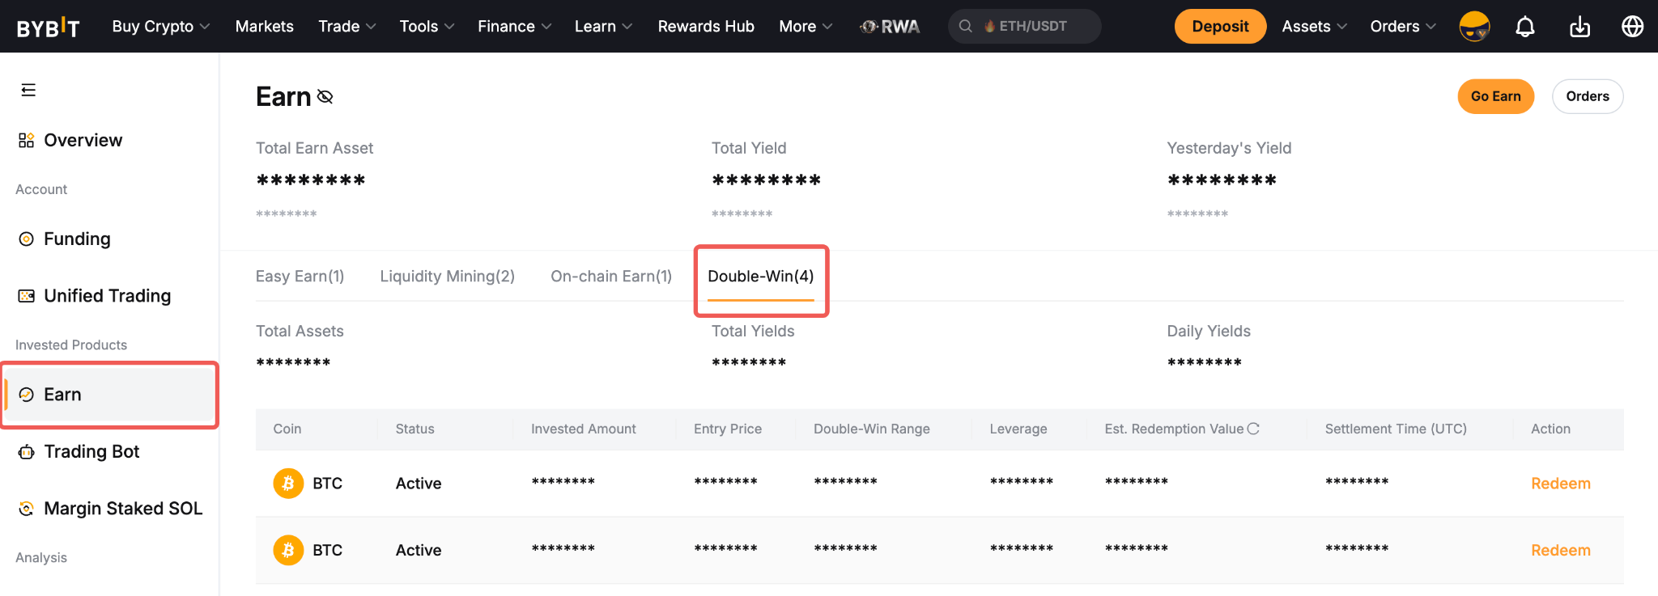Click the Status column header
Viewport: 1658px width, 596px height.
click(415, 429)
